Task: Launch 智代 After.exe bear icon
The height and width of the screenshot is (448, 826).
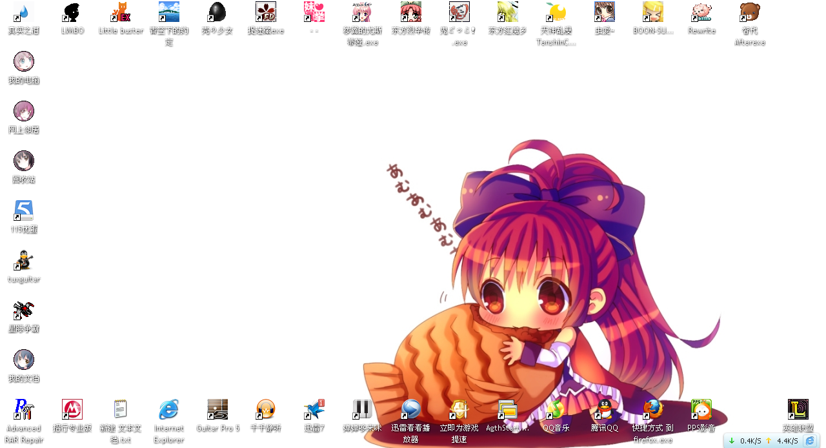Action: point(750,12)
